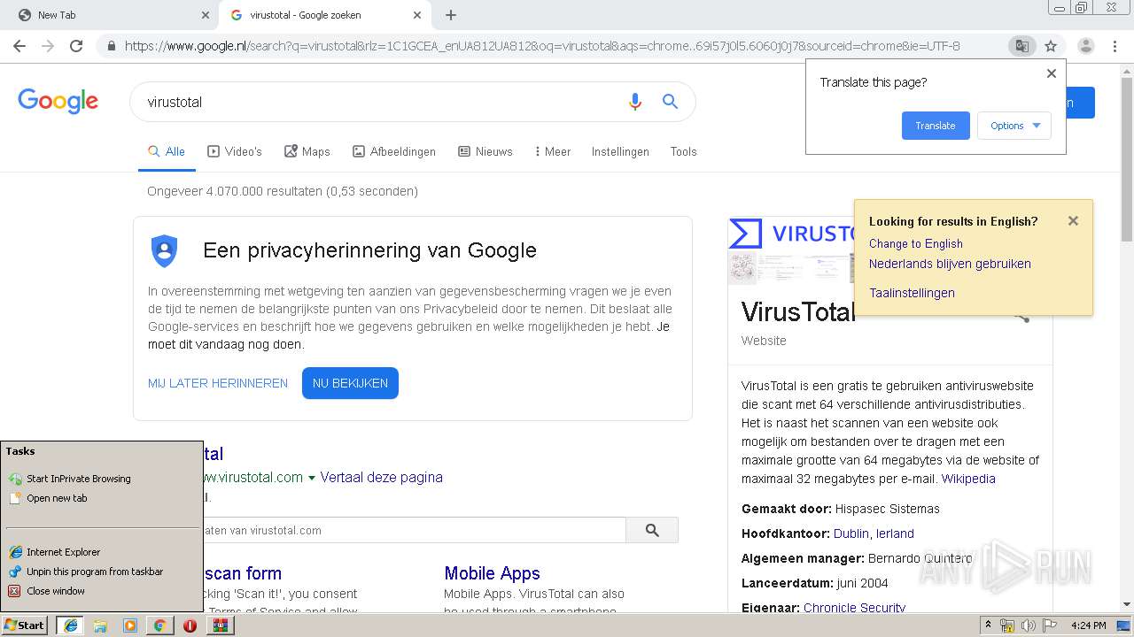
Task: Dismiss the 'Looking for results in English?' notice
Action: pyautogui.click(x=1073, y=221)
